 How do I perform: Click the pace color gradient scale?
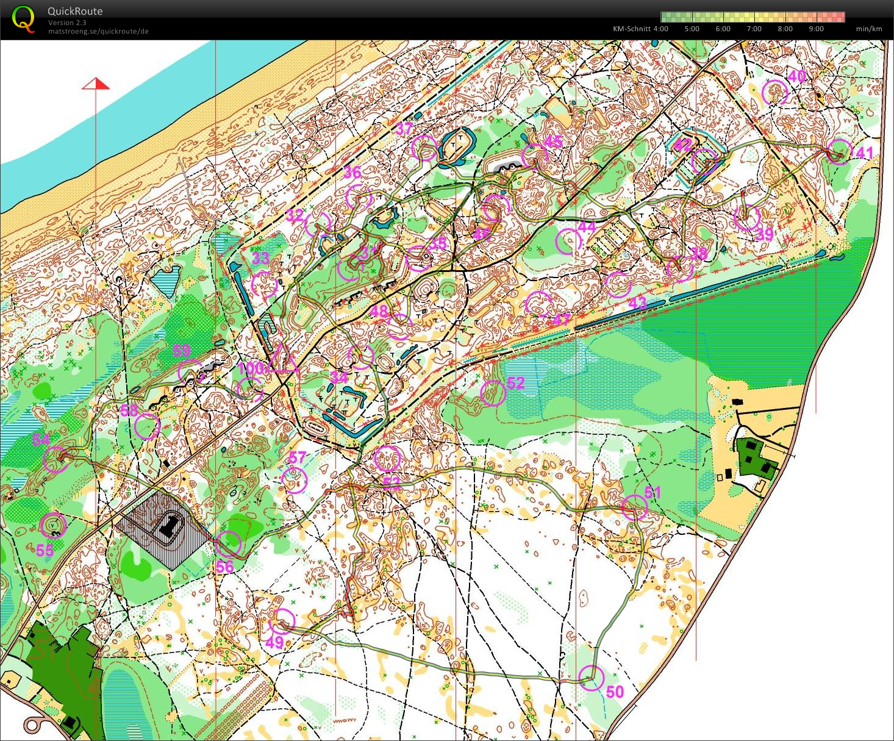(753, 17)
